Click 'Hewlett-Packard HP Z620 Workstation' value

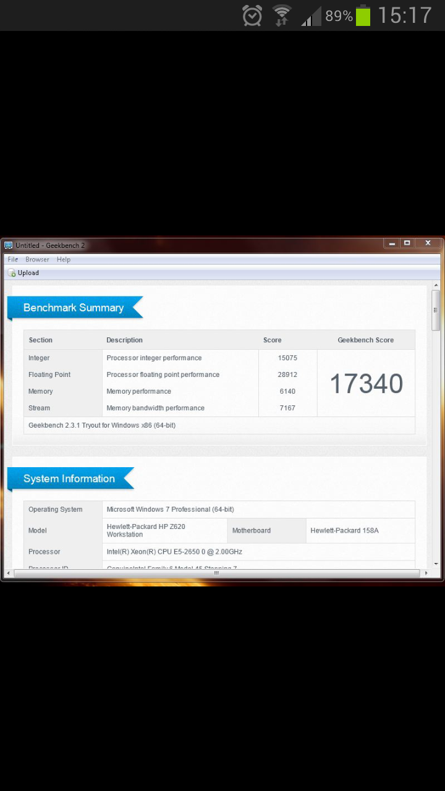pyautogui.click(x=146, y=530)
